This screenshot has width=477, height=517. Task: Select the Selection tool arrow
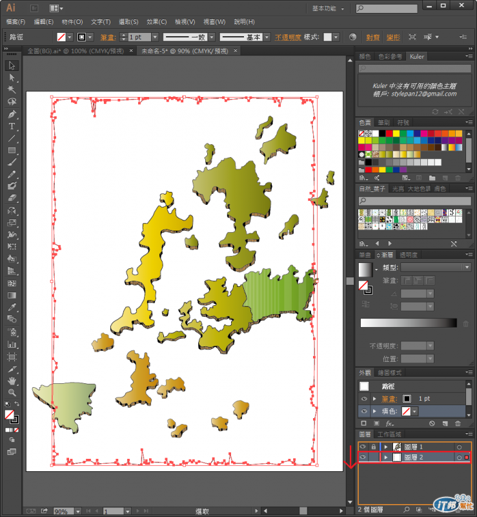12,65
